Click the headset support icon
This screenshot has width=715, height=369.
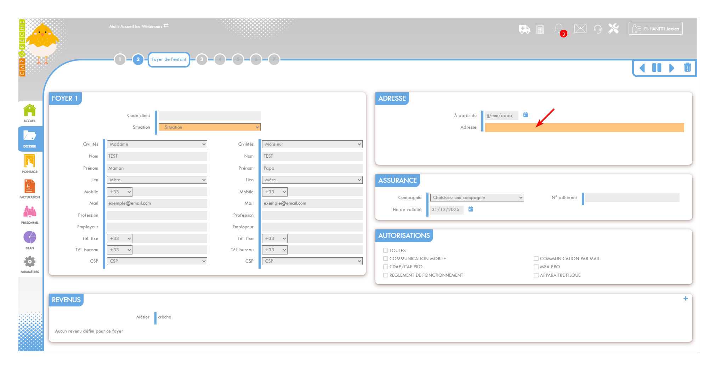(x=598, y=29)
